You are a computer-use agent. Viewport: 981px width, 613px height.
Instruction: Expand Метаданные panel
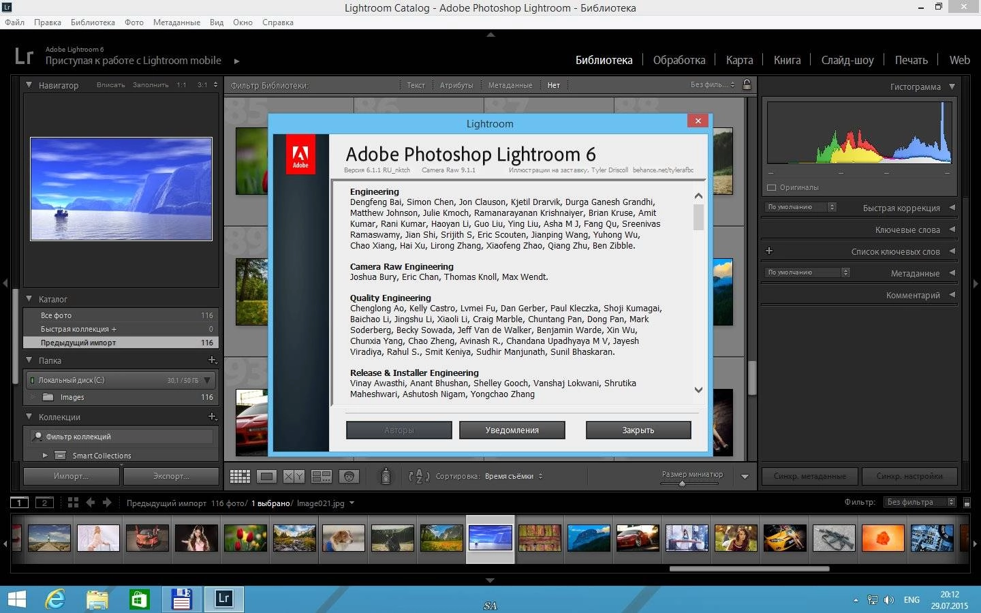click(x=952, y=273)
